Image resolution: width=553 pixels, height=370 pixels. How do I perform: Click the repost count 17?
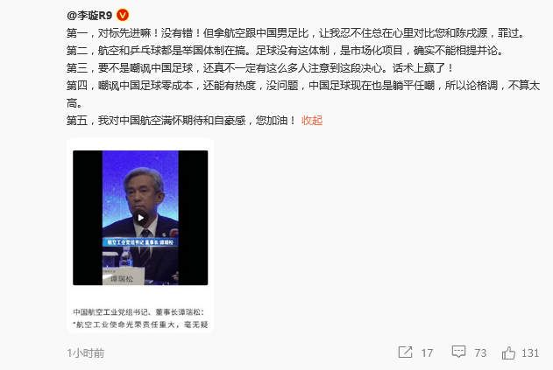coord(427,353)
